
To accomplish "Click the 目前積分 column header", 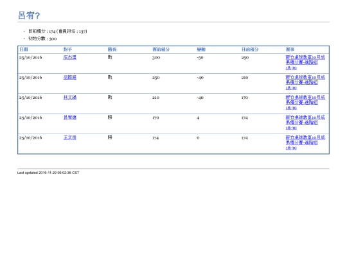I will pyautogui.click(x=250, y=49).
